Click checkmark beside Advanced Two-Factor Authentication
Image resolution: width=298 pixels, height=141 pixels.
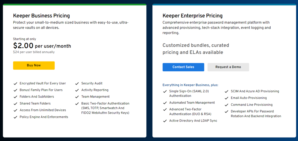point(165,110)
